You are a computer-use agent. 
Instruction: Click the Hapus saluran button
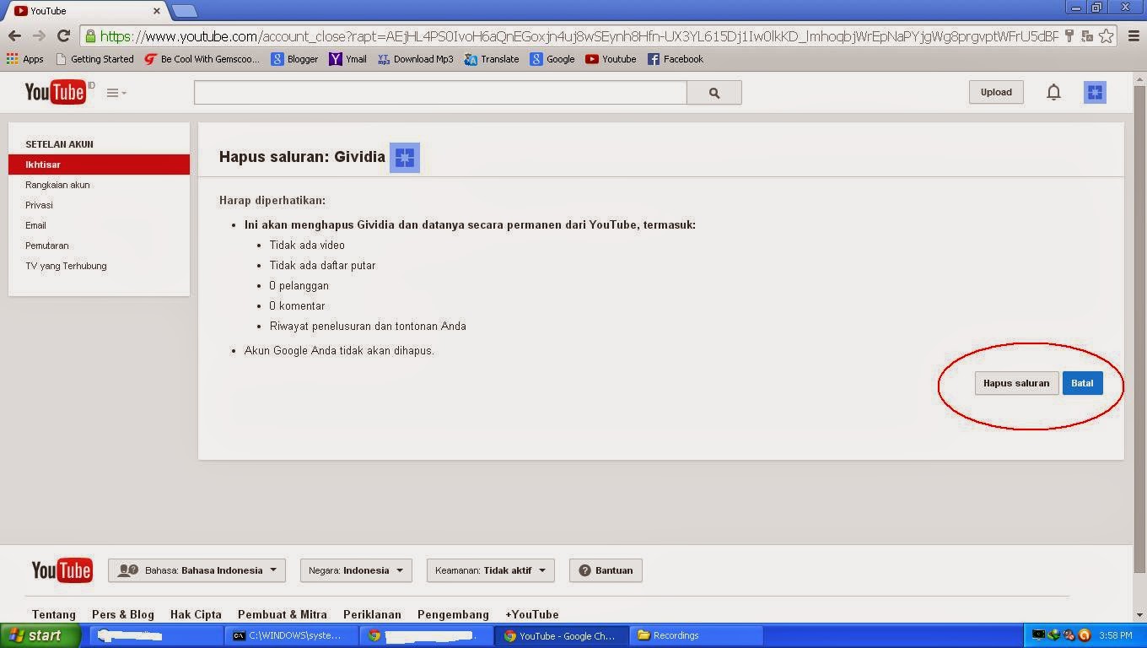1016,383
